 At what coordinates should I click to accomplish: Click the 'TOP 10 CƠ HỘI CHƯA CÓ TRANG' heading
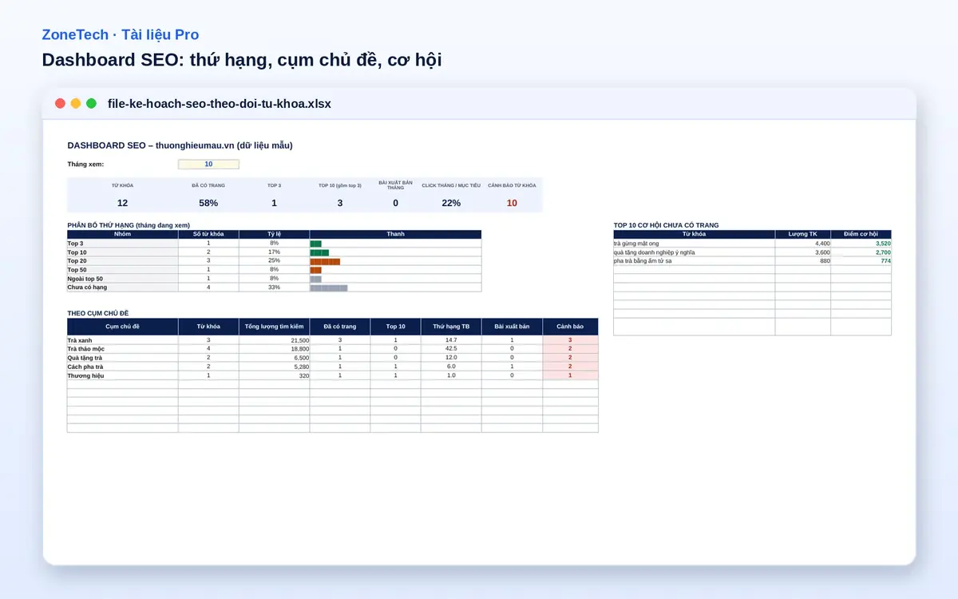point(666,225)
